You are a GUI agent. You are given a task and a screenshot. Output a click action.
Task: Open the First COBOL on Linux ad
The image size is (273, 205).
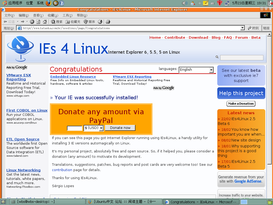(x=27, y=110)
